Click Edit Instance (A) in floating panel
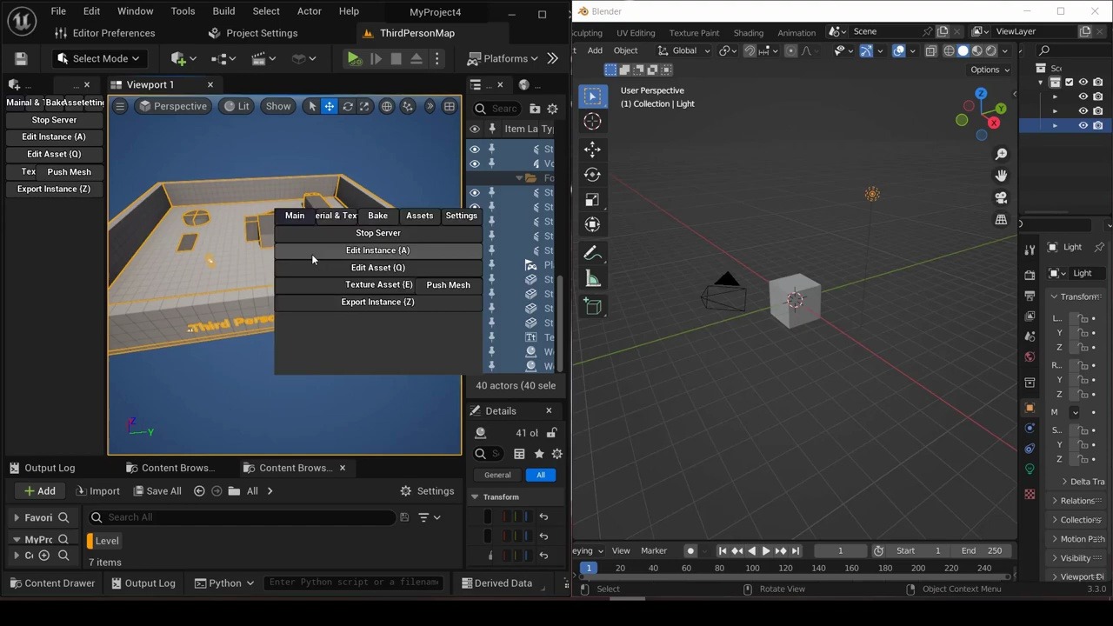The image size is (1113, 626). [x=377, y=250]
